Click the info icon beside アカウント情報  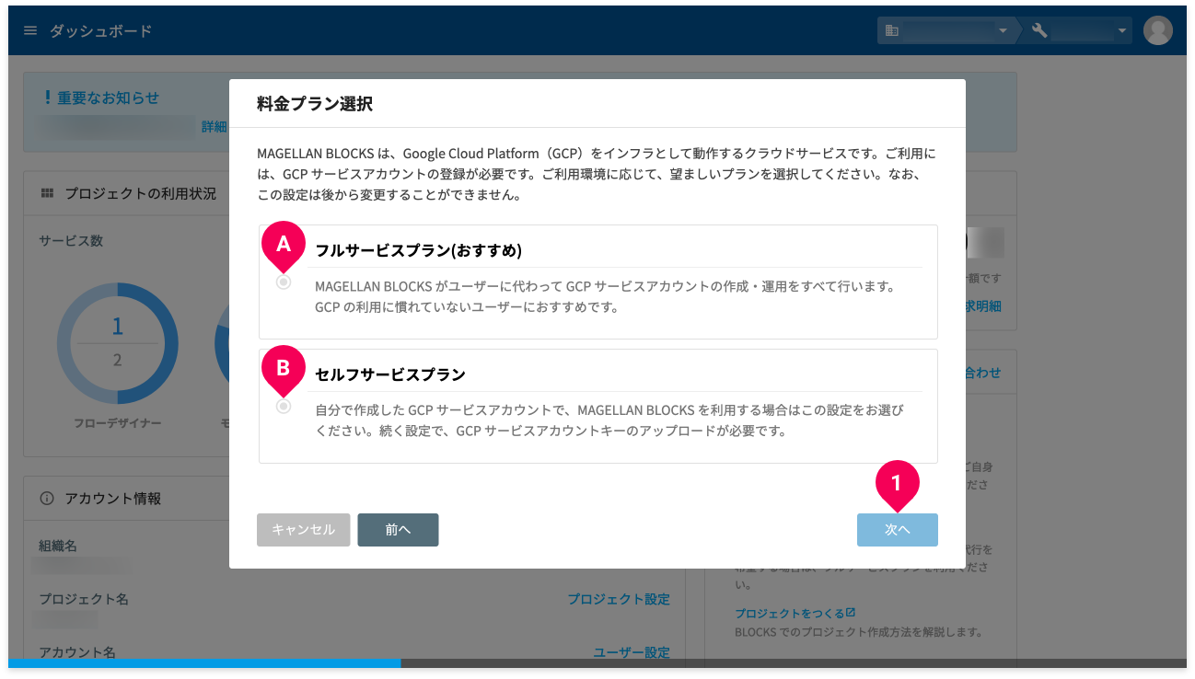[47, 498]
